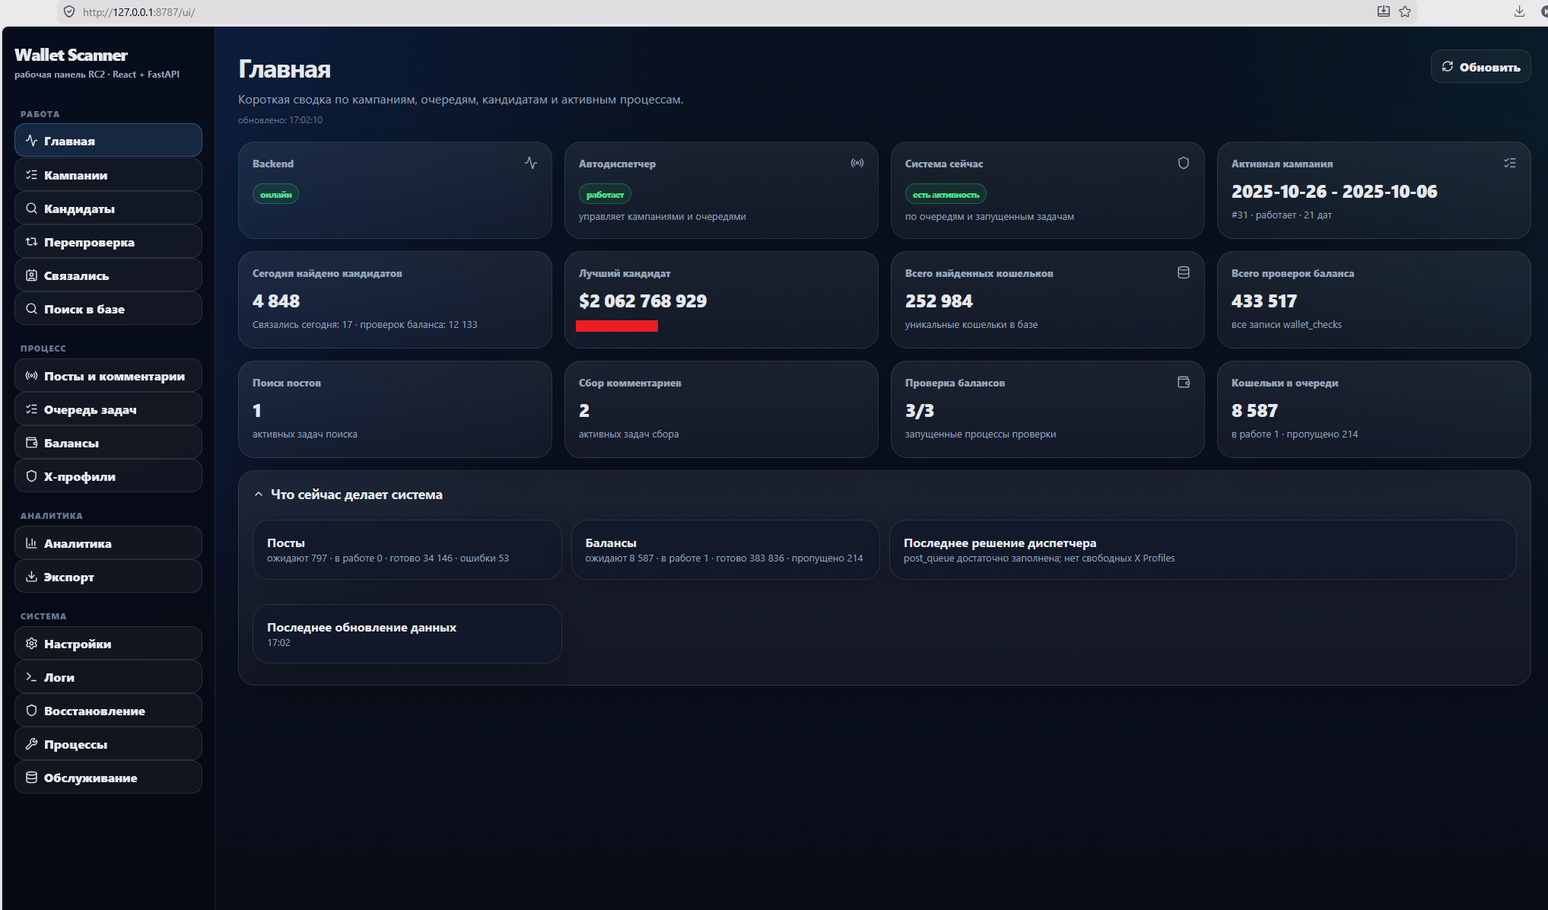
Task: Click the magnifier icon beside Кандидаты
Action: (x=31, y=208)
